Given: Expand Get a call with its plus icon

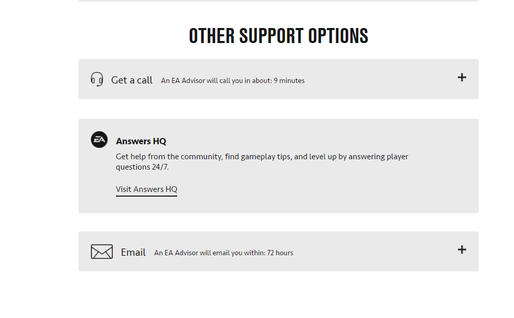Looking at the screenshot, I should coord(462,77).
